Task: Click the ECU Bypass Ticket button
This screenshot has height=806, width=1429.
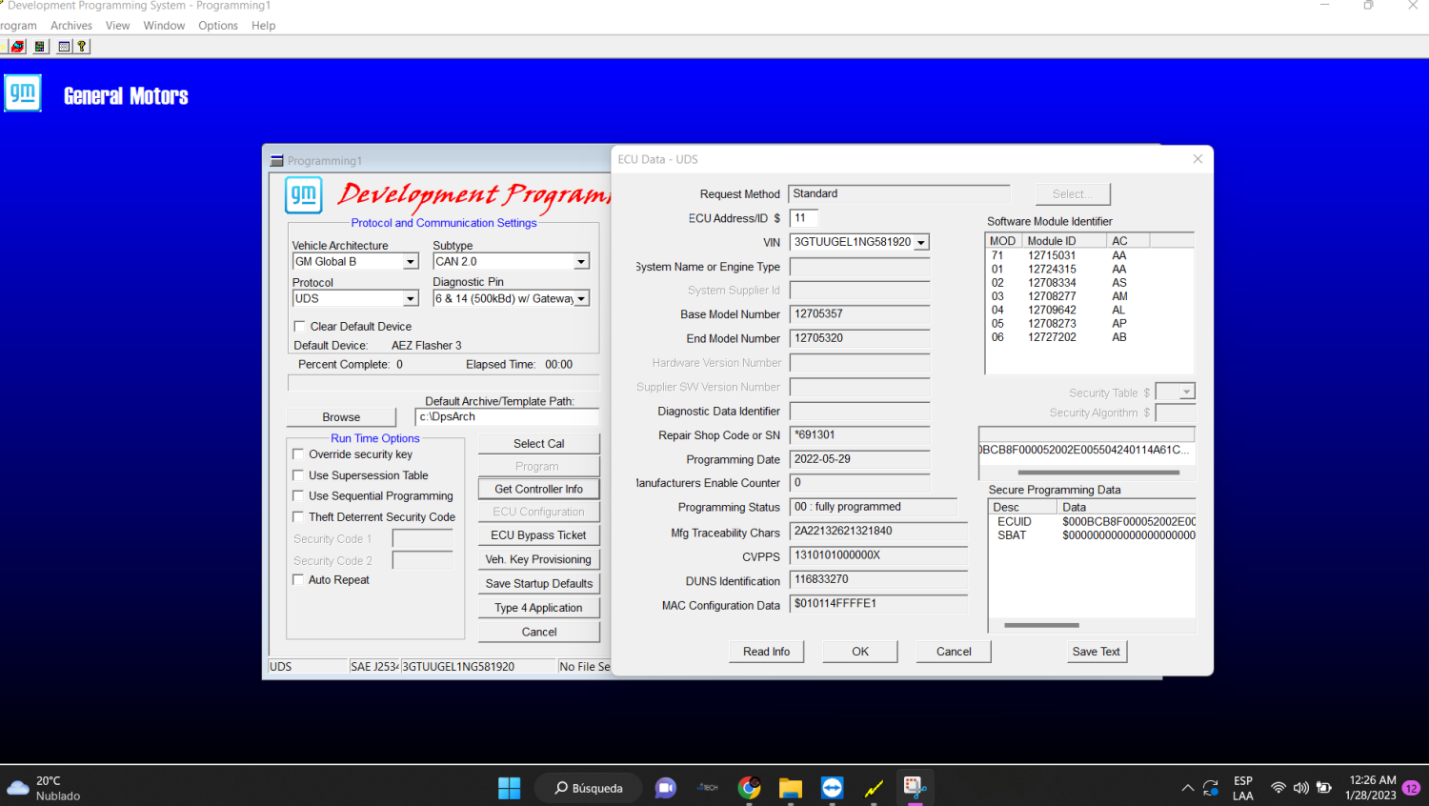Action: click(x=538, y=535)
